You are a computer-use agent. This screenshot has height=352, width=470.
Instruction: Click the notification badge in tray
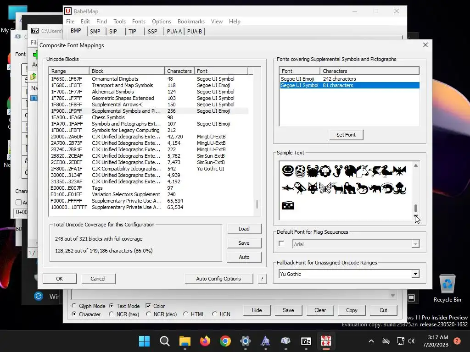coord(457,341)
